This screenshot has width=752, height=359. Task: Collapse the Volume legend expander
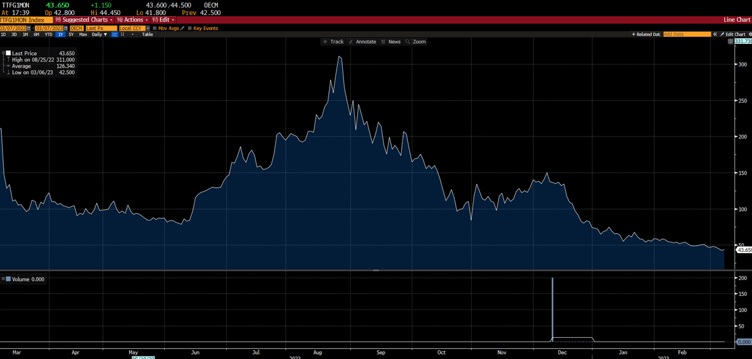3,279
